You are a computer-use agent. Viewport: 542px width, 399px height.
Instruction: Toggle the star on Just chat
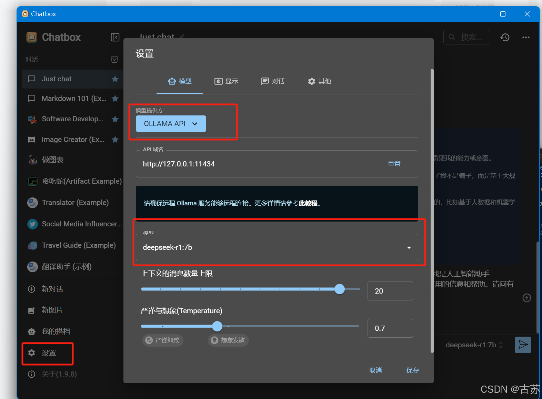(x=115, y=79)
